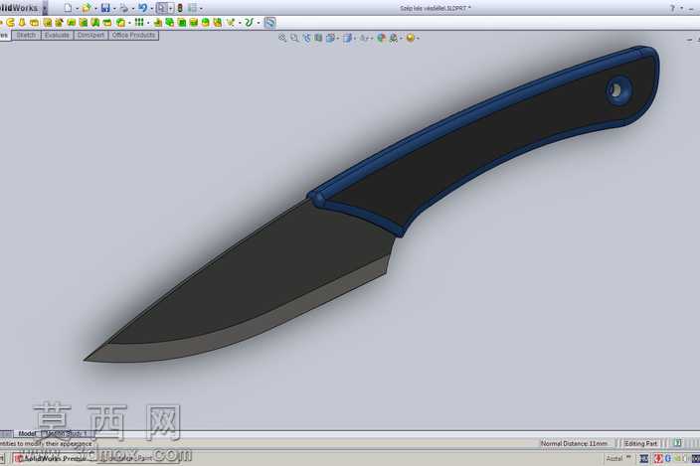Expand the Linear Pattern dropdown arrow
The image size is (700, 466).
coord(148,23)
